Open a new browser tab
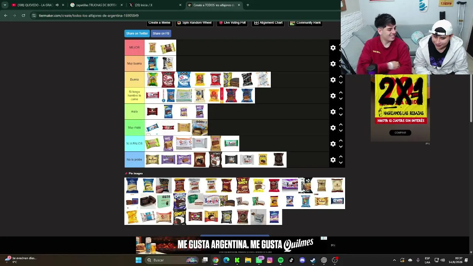The height and width of the screenshot is (266, 473). click(x=248, y=5)
